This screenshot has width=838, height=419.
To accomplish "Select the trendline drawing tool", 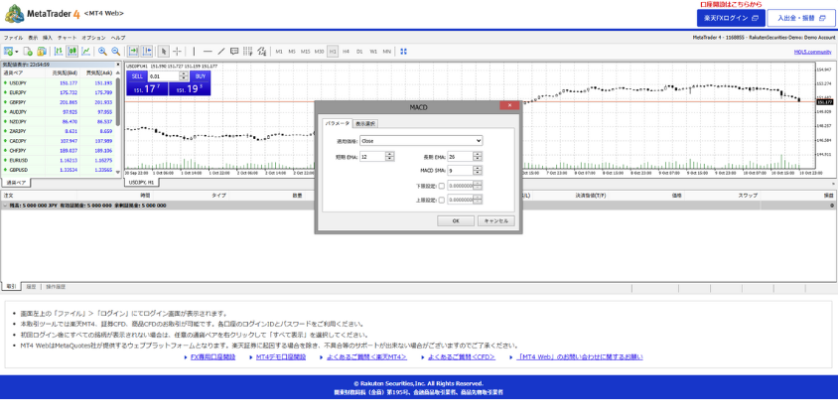I will (x=220, y=51).
